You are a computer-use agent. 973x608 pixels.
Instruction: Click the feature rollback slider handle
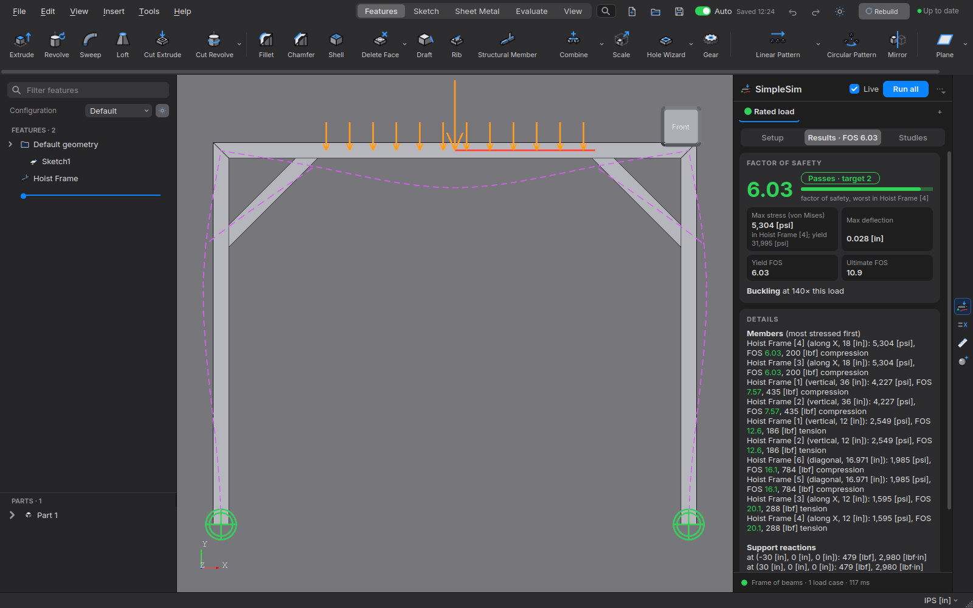click(x=23, y=196)
